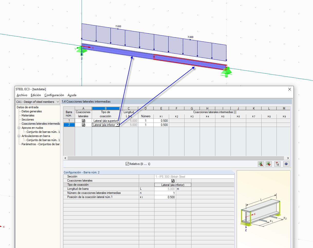Collapse the Apoyos en nudos tree node
Viewport: 313px width, 248px height.
pyautogui.click(x=19, y=128)
